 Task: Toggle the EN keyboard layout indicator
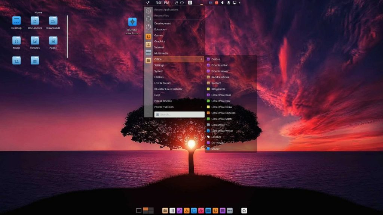211,3
